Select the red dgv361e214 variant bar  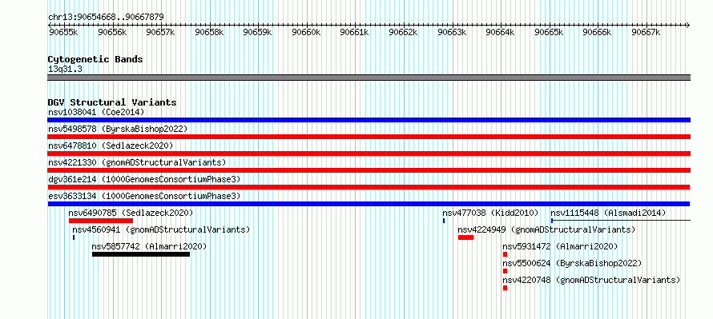369,187
